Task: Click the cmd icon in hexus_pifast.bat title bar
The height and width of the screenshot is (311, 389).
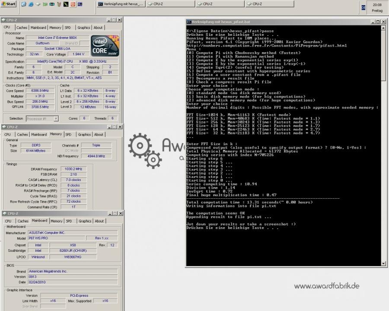Action: pyautogui.click(x=189, y=22)
